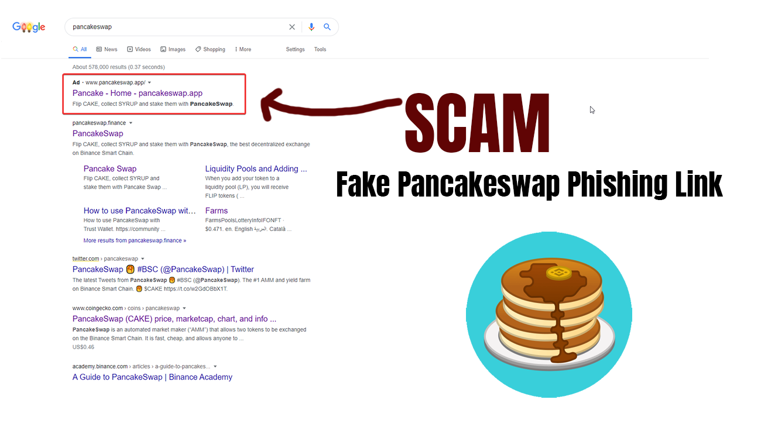This screenshot has width=761, height=427.
Task: Open 'A Guide to PancakeSwap | Binance Academy'
Action: coord(152,377)
